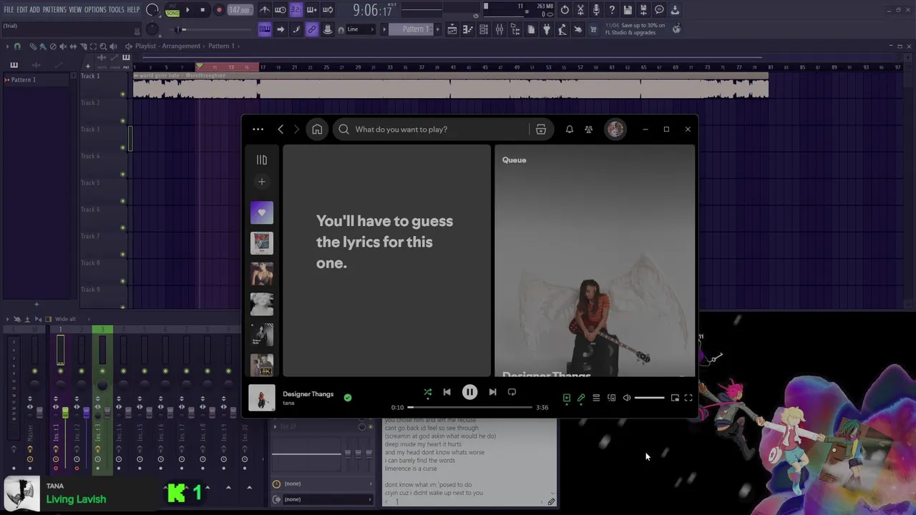The height and width of the screenshot is (515, 916).
Task: Click FL Studio transport play button
Action: coord(187,10)
